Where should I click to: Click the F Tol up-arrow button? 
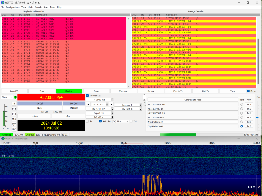[88, 104]
